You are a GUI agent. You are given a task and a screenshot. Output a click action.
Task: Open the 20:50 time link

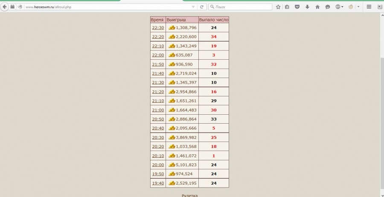tap(158, 119)
